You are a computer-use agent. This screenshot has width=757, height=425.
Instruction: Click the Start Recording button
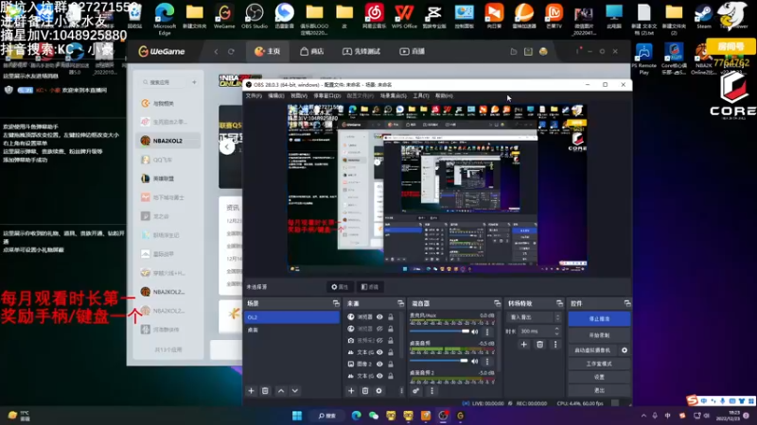pyautogui.click(x=599, y=335)
